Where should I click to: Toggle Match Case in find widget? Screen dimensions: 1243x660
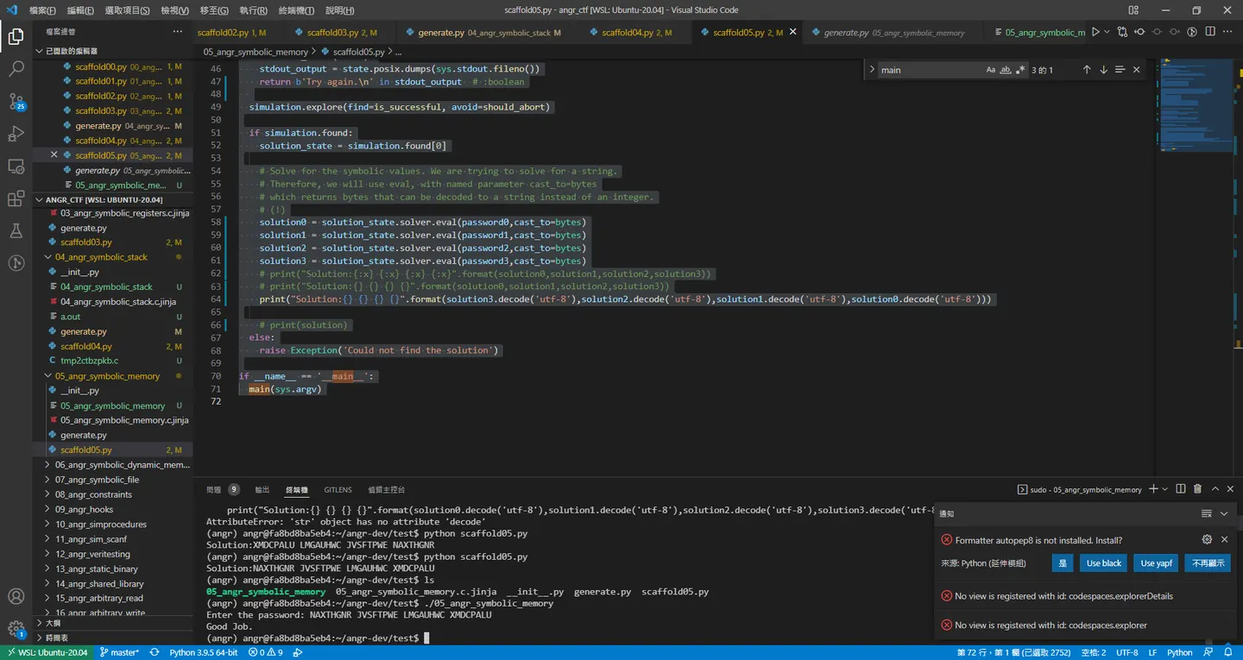(991, 70)
